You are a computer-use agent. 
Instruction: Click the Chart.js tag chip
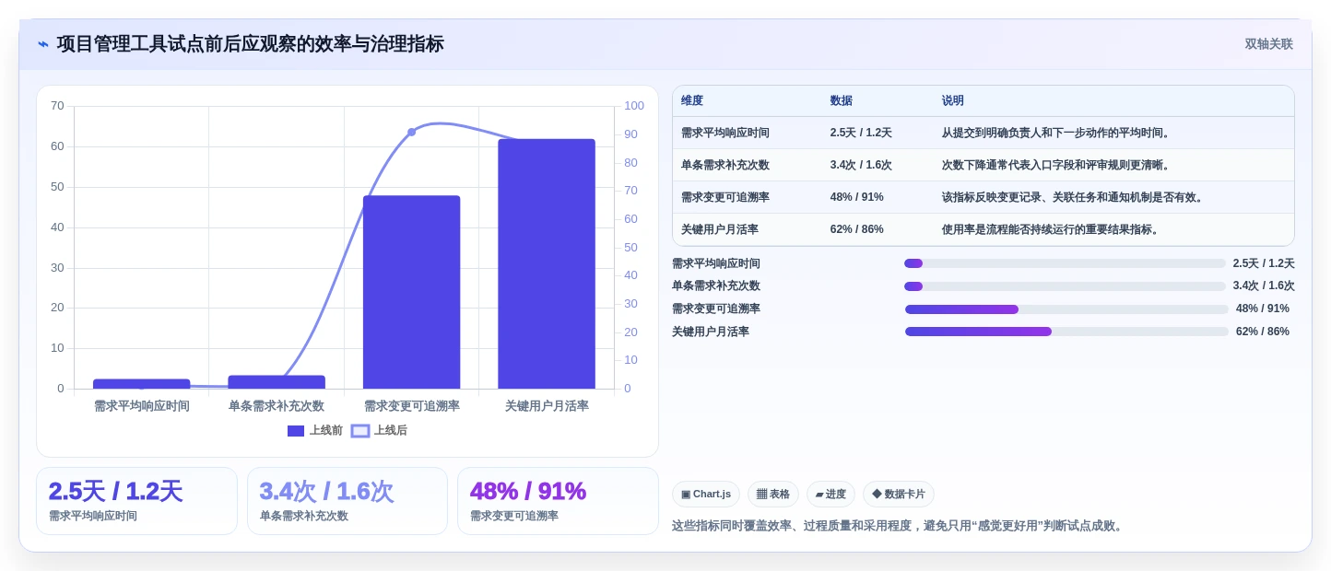pos(706,495)
